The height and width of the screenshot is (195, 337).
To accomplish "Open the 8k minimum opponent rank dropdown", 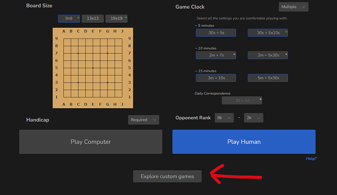I will [224, 118].
